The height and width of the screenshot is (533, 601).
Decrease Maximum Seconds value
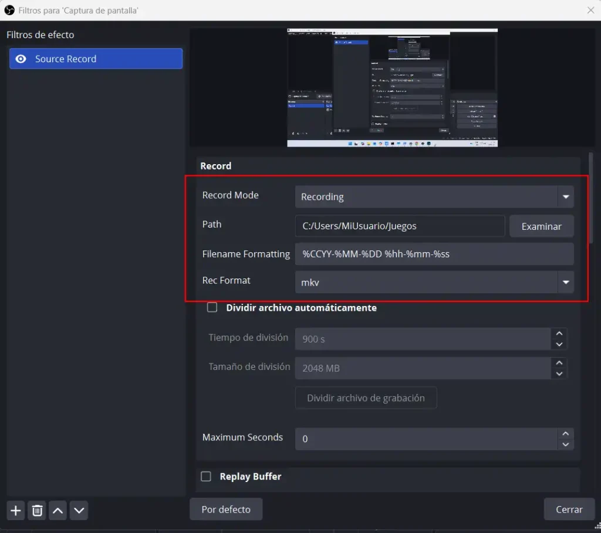[x=565, y=444]
